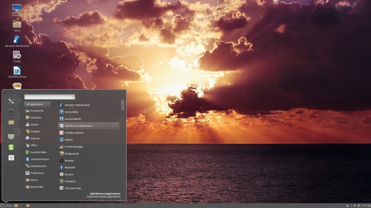
Task: Click the All Applications button
Action: click(x=37, y=104)
